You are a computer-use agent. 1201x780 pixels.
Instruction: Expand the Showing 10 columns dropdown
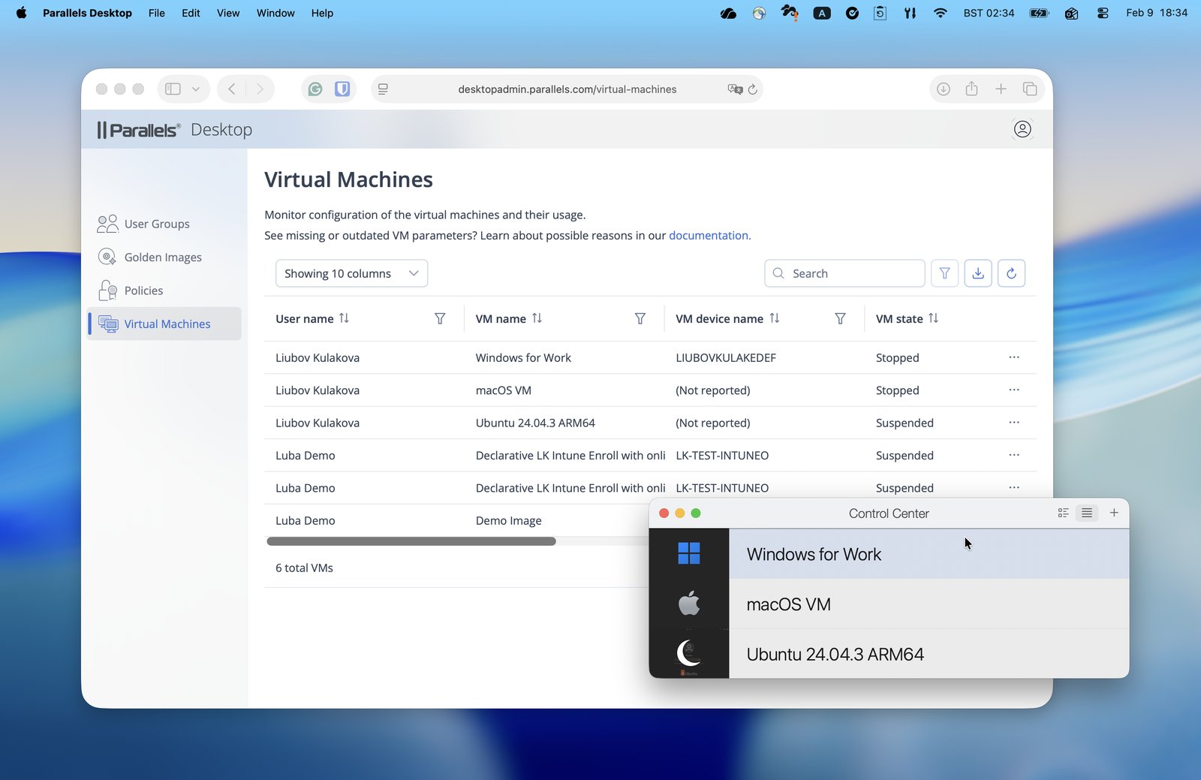(351, 273)
